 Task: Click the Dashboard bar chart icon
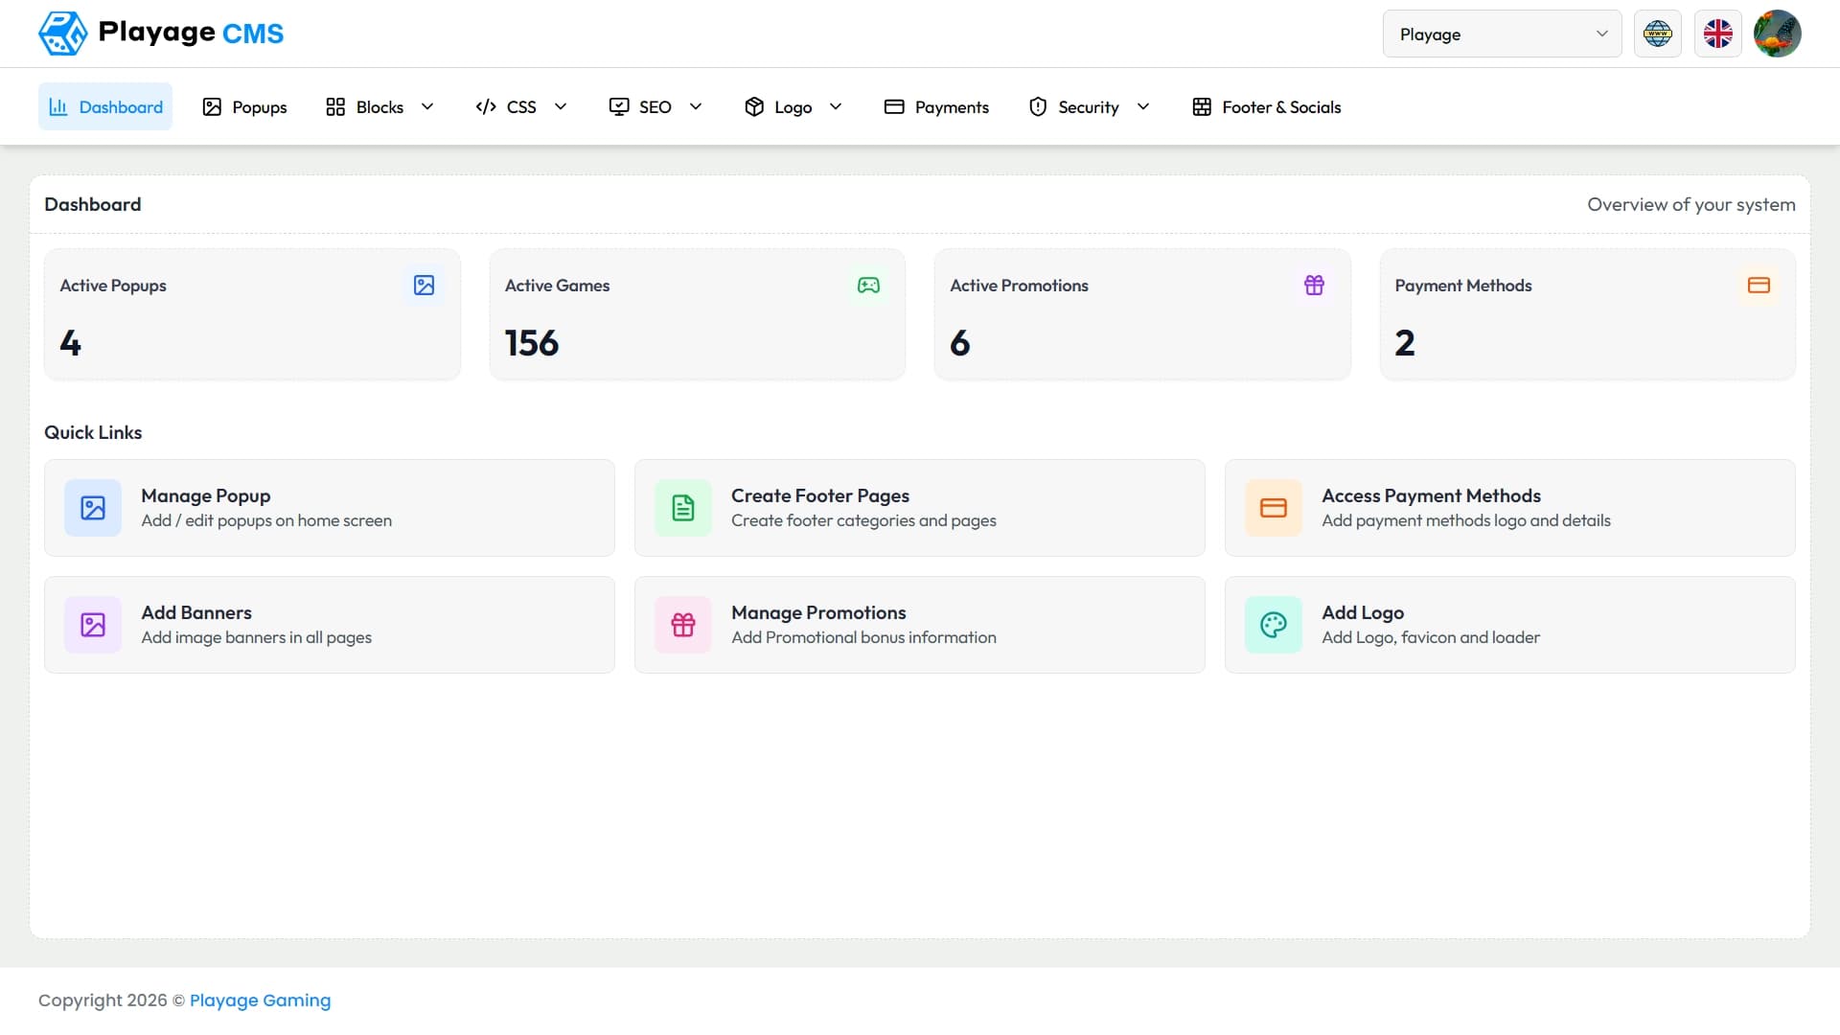pyautogui.click(x=58, y=106)
